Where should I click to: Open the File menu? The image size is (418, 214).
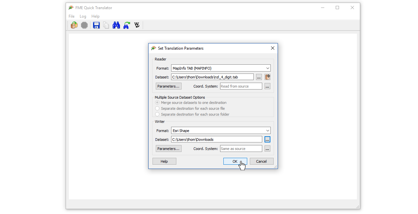(x=72, y=16)
